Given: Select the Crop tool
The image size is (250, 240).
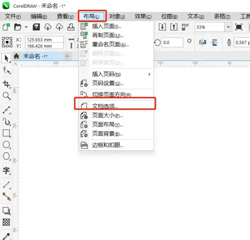Looking at the screenshot, I should [x=6, y=84].
